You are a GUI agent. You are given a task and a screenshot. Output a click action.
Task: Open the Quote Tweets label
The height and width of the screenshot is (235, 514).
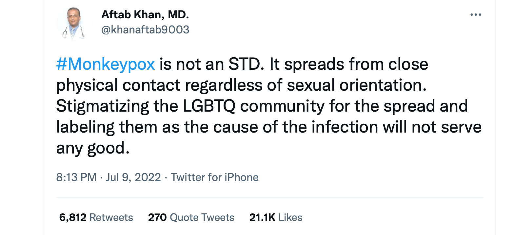202,217
